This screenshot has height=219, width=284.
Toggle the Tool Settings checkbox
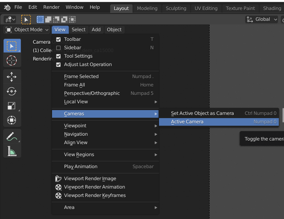pyautogui.click(x=59, y=56)
